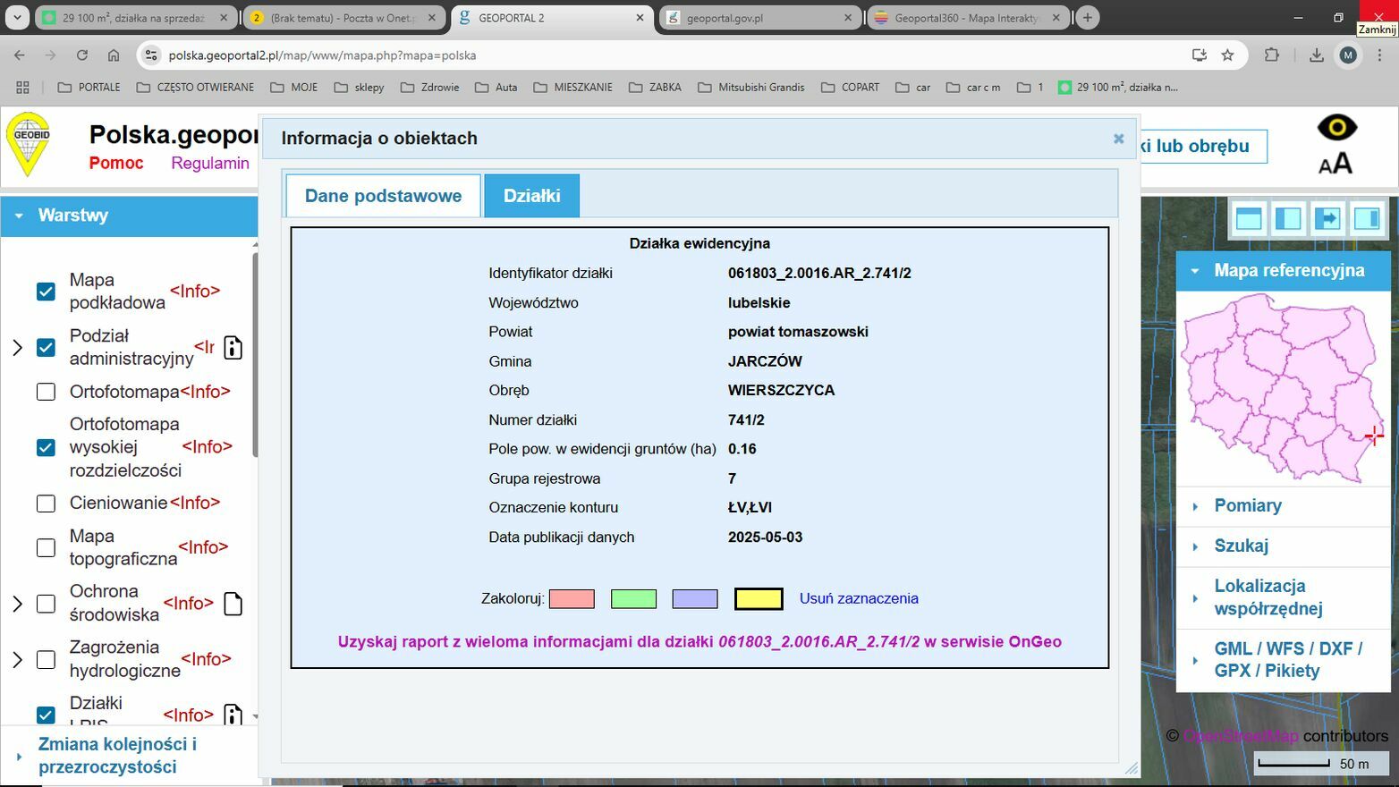Collapse the Warstwy panel
The height and width of the screenshot is (787, 1399).
point(129,216)
